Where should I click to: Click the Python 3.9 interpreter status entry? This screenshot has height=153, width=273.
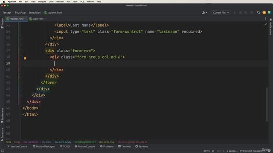[252, 151]
